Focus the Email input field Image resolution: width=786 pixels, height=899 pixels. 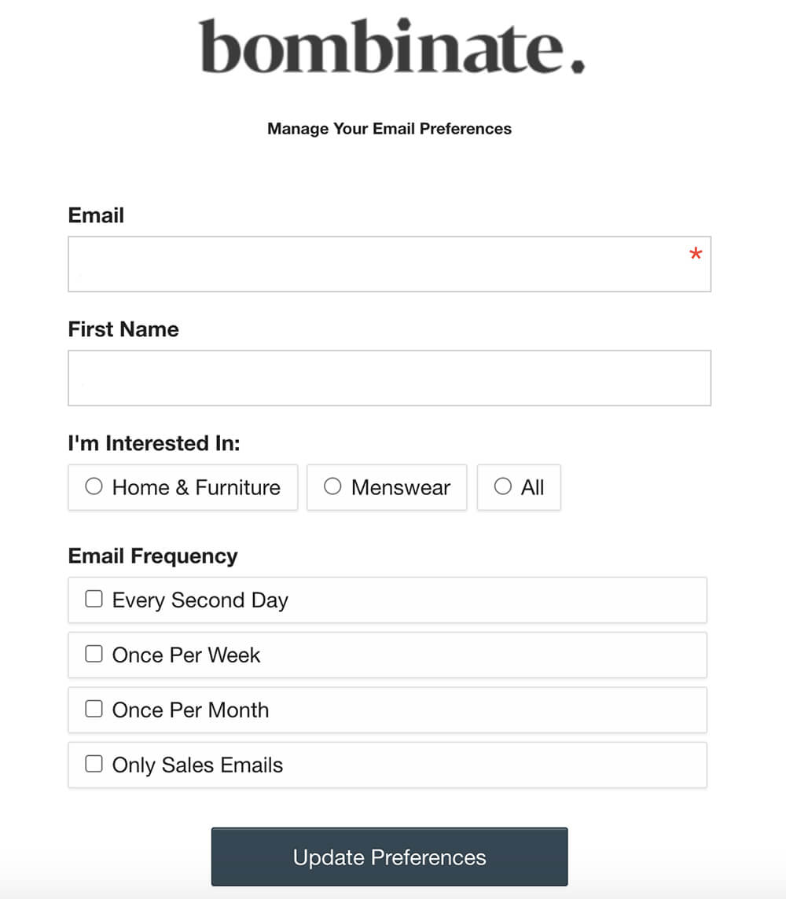377,264
